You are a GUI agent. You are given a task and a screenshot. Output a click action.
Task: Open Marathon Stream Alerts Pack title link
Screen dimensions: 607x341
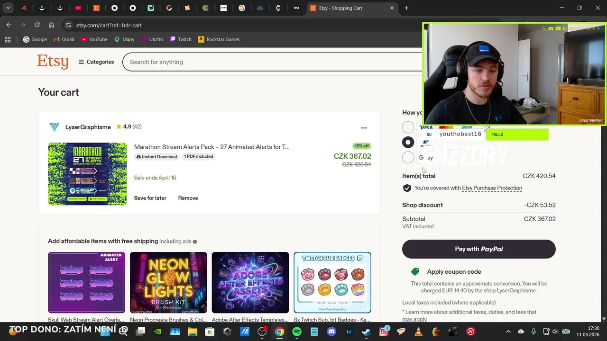pos(212,147)
